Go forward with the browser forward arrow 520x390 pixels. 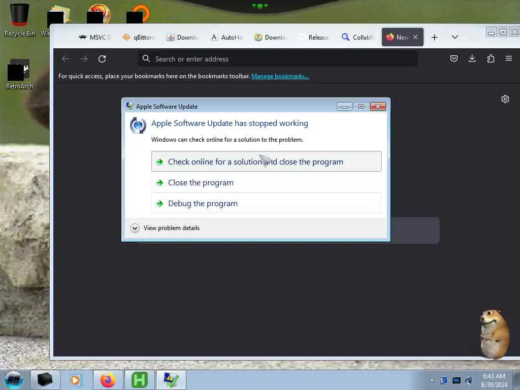[84, 59]
